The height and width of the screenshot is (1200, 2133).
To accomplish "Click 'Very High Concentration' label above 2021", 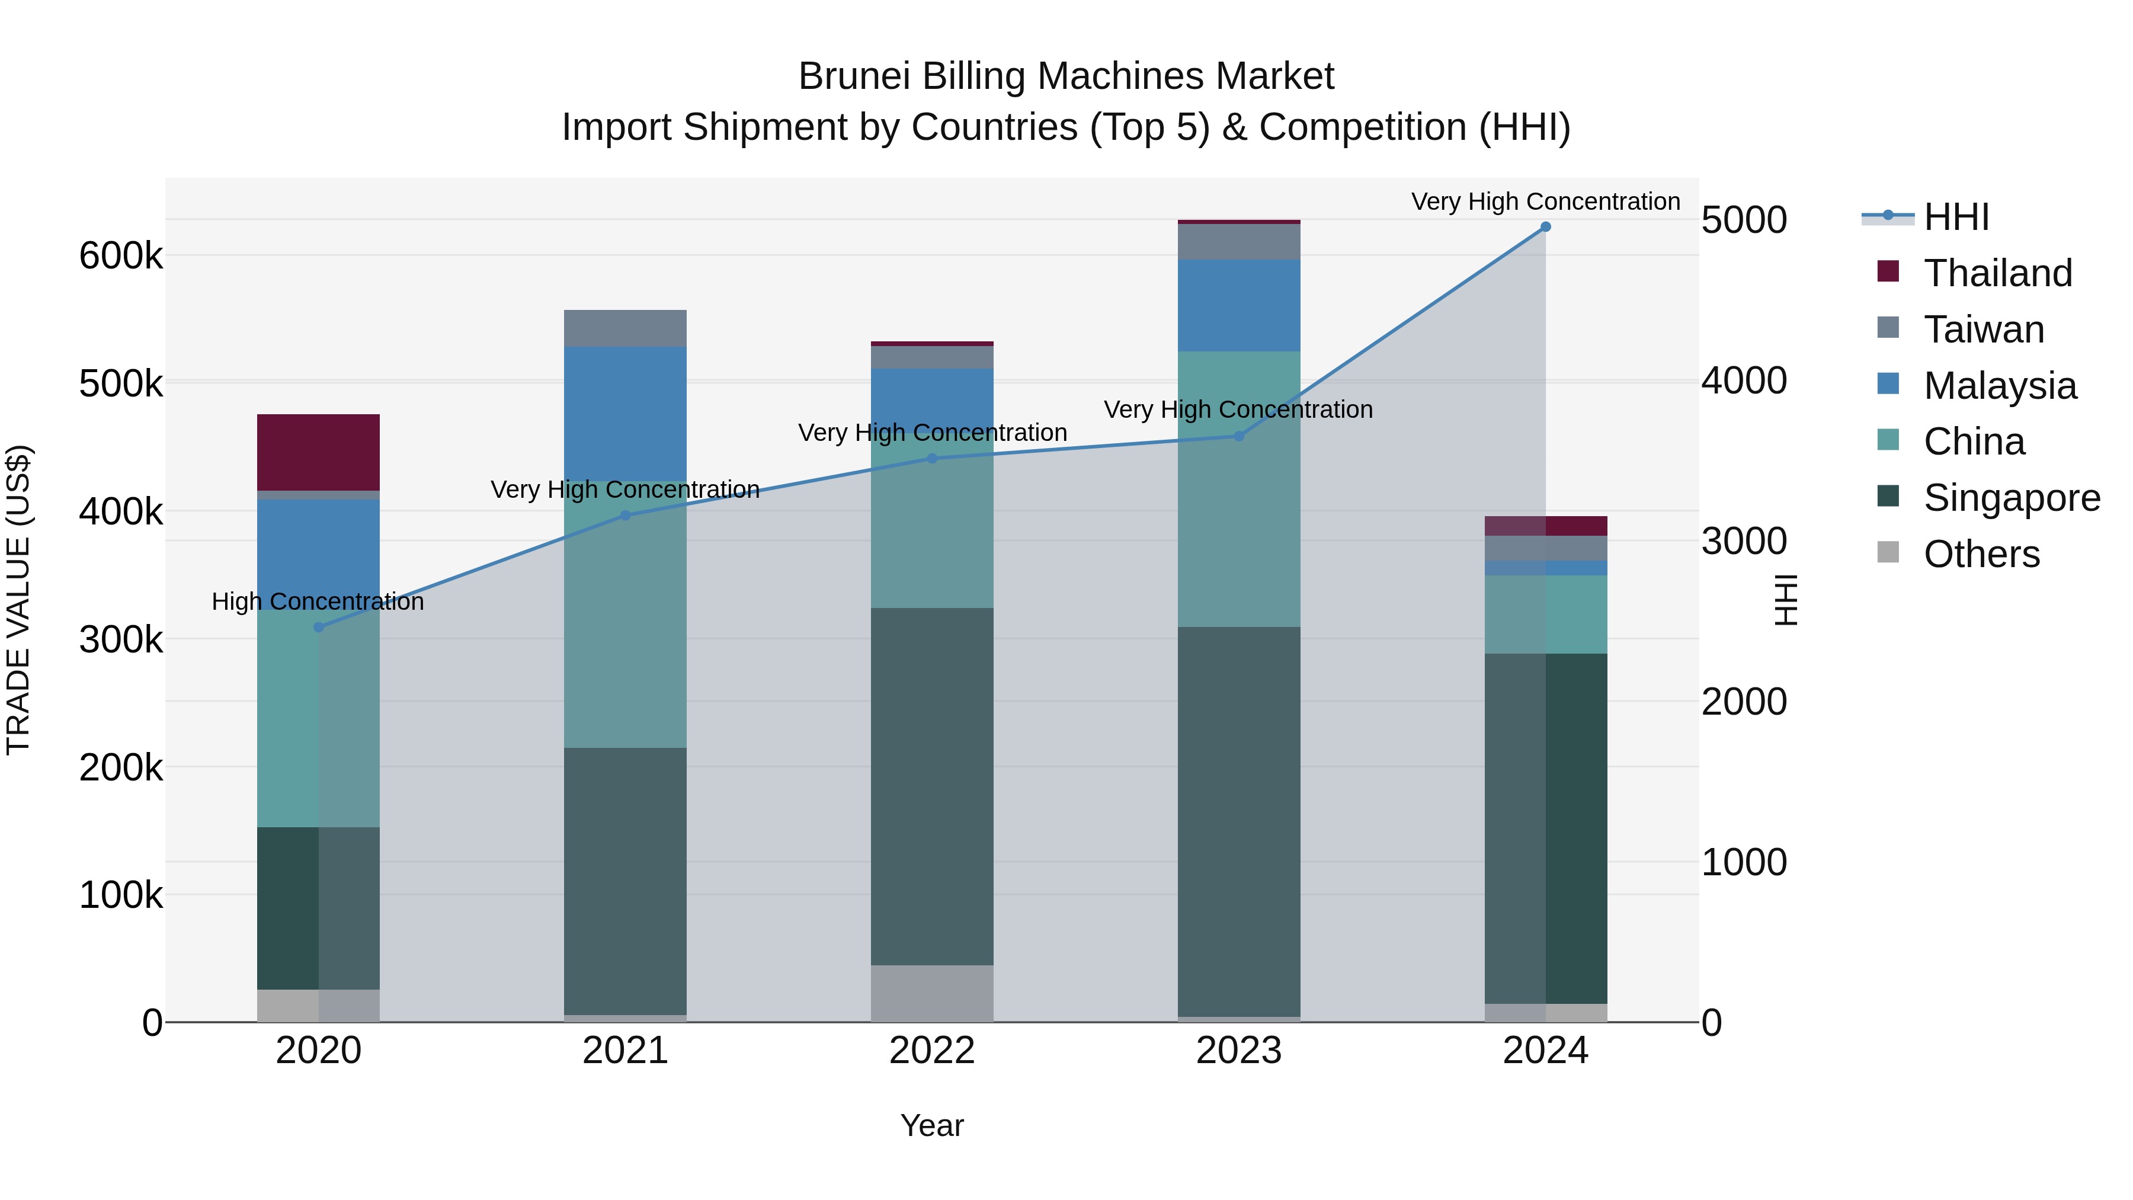I will (x=625, y=490).
